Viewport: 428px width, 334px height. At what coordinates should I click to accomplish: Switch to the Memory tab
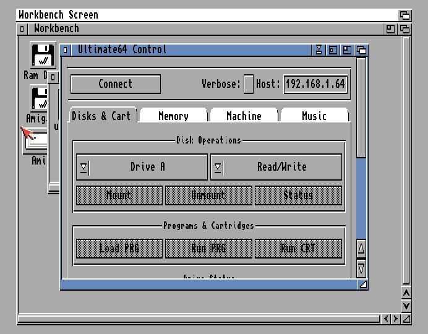173,116
